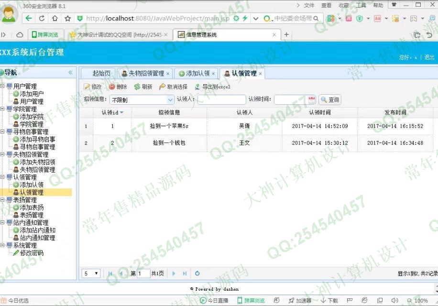Open the page size dropdown showing 5
Viewport: 438px width, 306px height.
pyautogui.click(x=91, y=273)
